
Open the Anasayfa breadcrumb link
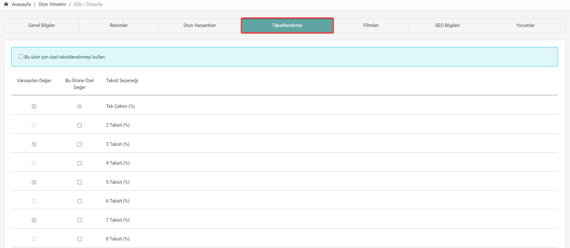click(21, 4)
